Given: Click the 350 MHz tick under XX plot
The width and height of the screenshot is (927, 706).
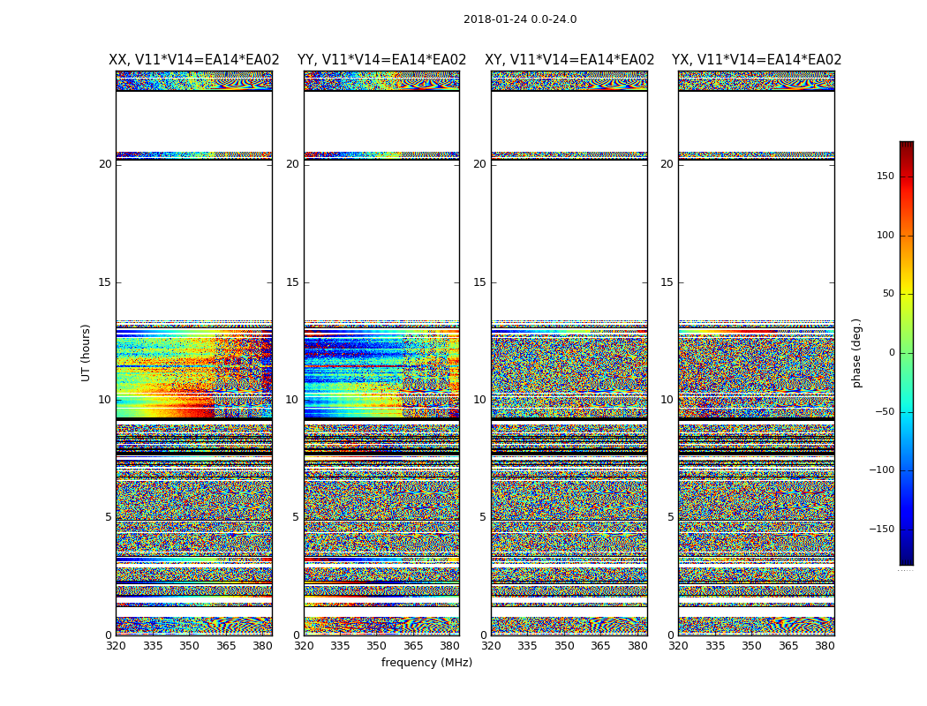Looking at the screenshot, I should (189, 646).
